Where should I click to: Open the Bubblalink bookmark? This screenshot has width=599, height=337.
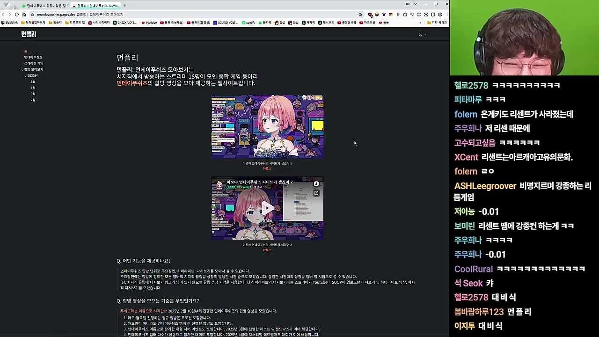pyautogui.click(x=9, y=22)
